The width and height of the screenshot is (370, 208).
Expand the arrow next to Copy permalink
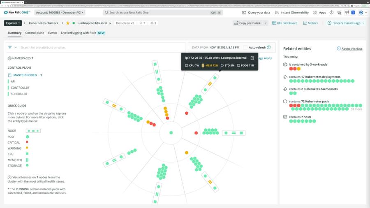pyautogui.click(x=266, y=23)
